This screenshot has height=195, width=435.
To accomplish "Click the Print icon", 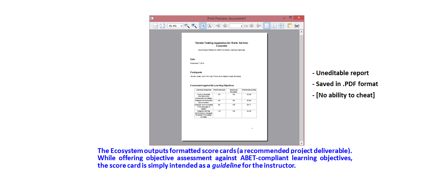I will pos(297,26).
